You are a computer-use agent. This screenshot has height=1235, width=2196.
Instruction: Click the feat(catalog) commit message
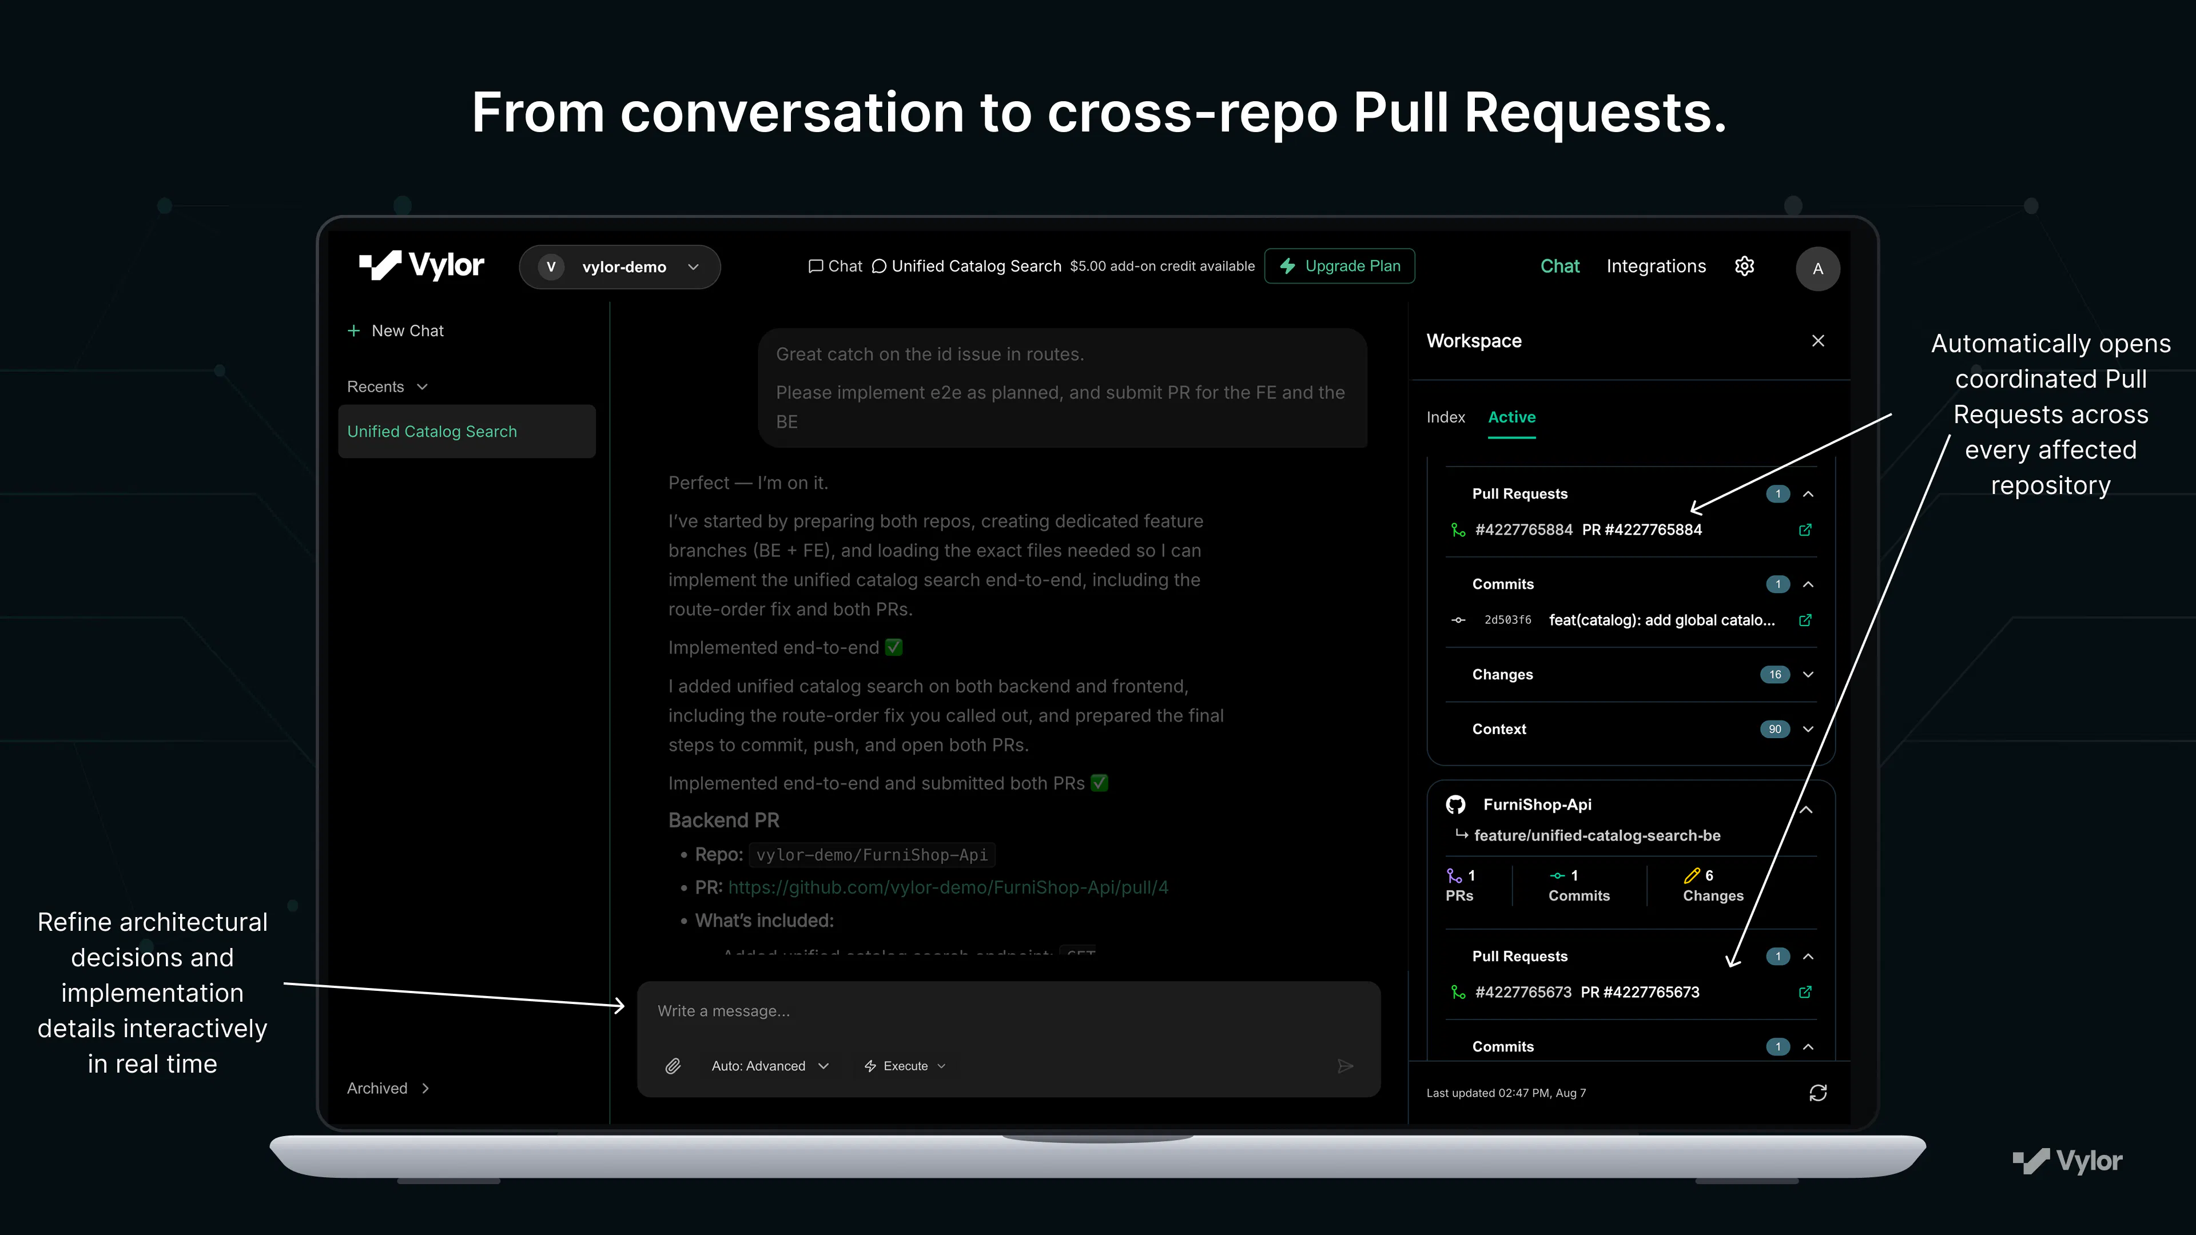pos(1661,620)
